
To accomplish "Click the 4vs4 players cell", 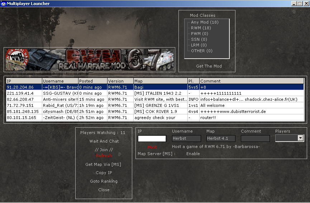I will pyautogui.click(x=194, y=112).
